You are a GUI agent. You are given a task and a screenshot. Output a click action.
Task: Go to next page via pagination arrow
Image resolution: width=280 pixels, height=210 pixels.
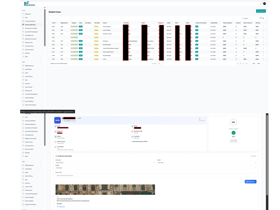262,63
